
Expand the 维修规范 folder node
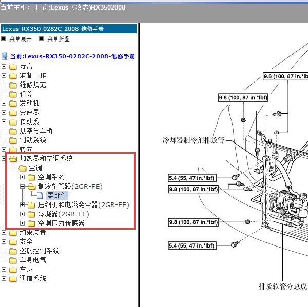[x=4, y=85]
